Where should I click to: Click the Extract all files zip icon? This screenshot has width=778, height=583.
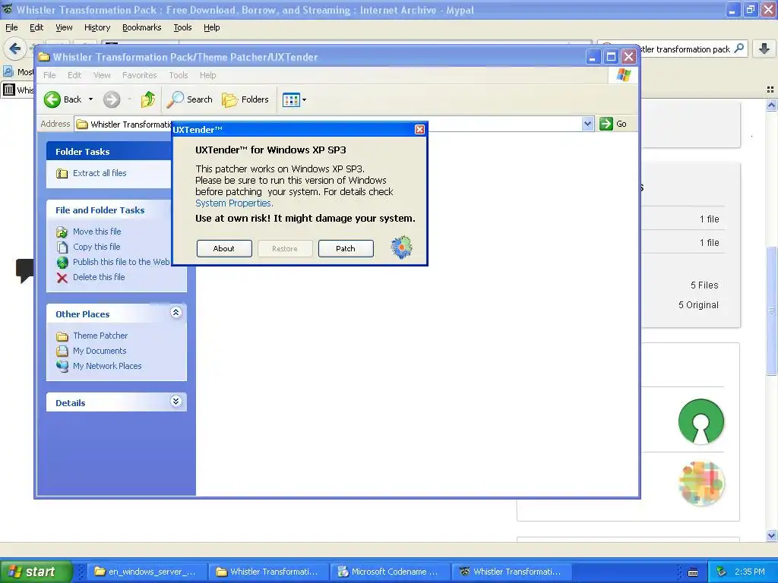pos(62,173)
